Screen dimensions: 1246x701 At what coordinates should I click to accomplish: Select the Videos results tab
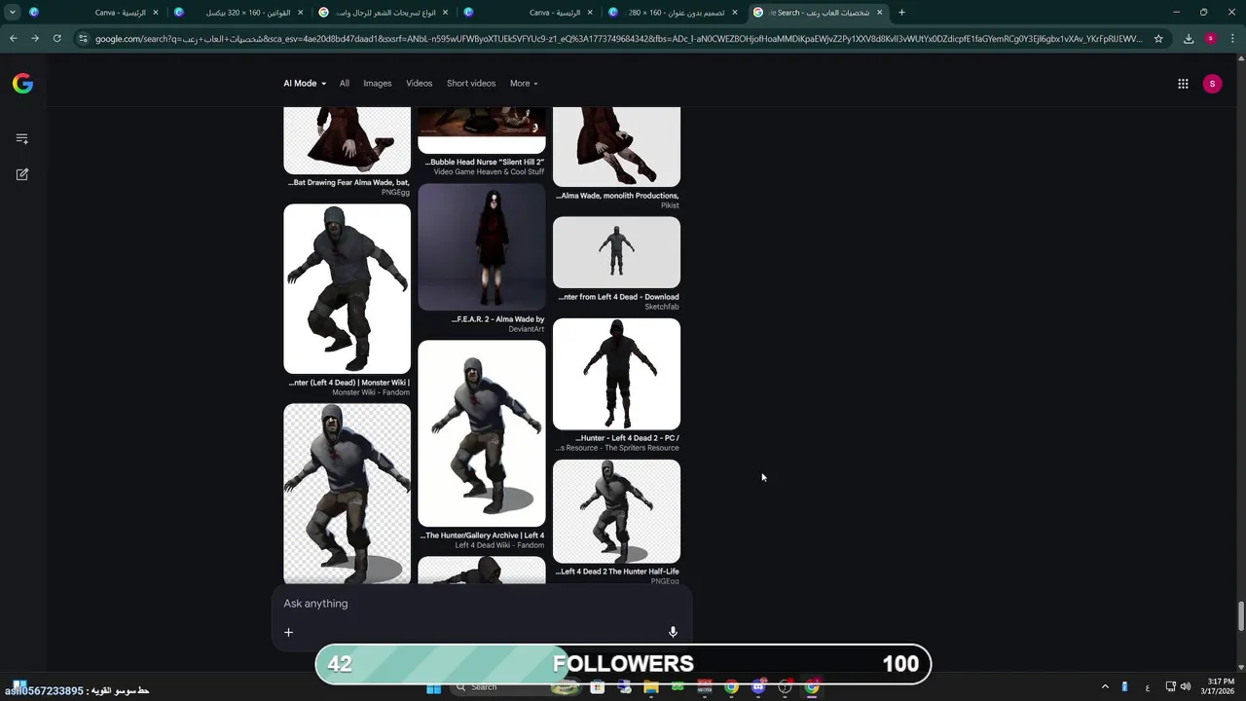419,84
